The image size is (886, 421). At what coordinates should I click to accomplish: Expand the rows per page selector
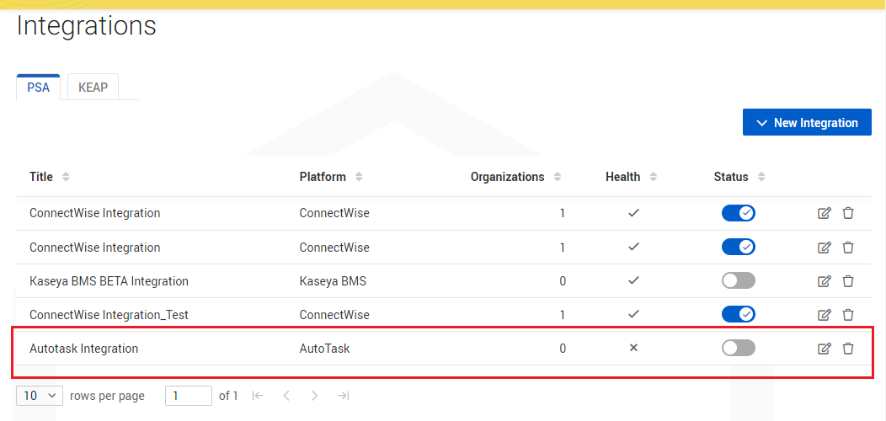tap(40, 396)
